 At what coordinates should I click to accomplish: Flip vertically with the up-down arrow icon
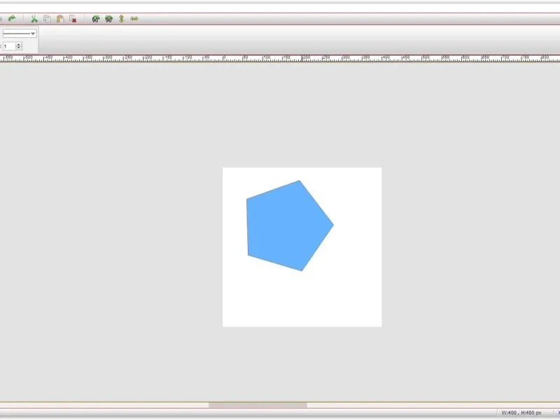(121, 19)
